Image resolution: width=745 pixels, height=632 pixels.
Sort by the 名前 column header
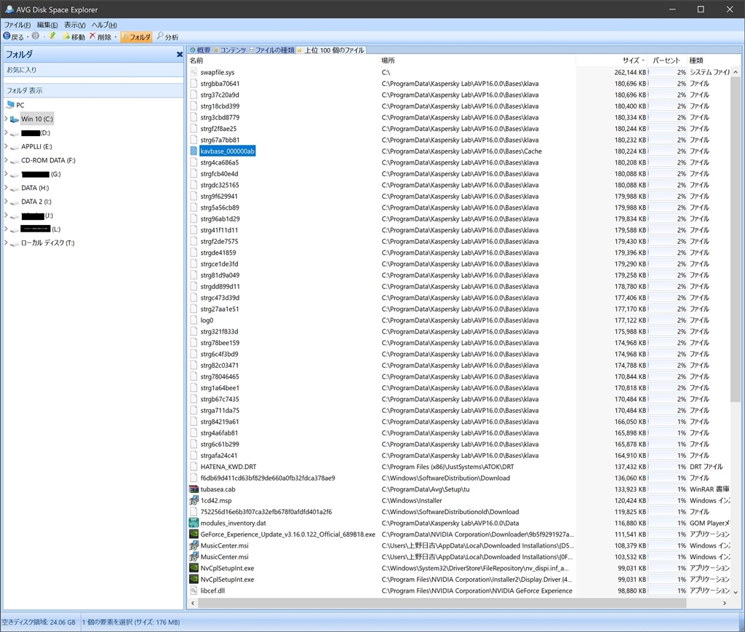pos(283,60)
